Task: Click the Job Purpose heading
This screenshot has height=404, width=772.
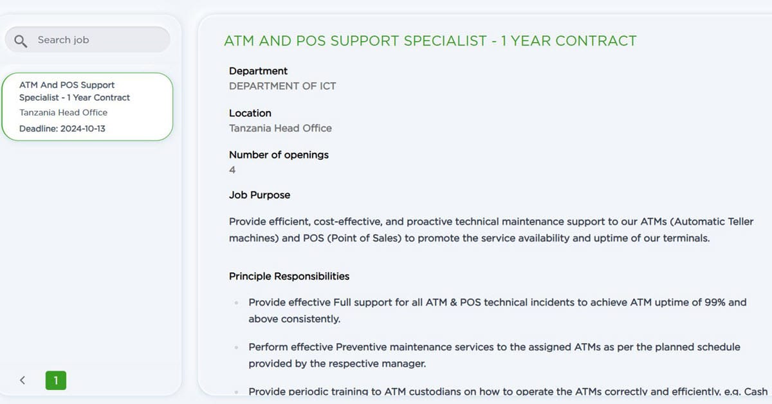Action: (259, 195)
